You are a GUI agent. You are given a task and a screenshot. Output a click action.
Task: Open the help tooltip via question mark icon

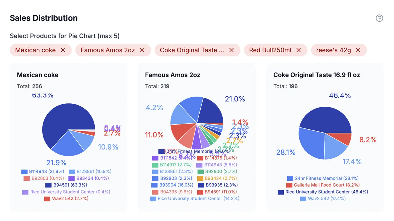coord(379,18)
